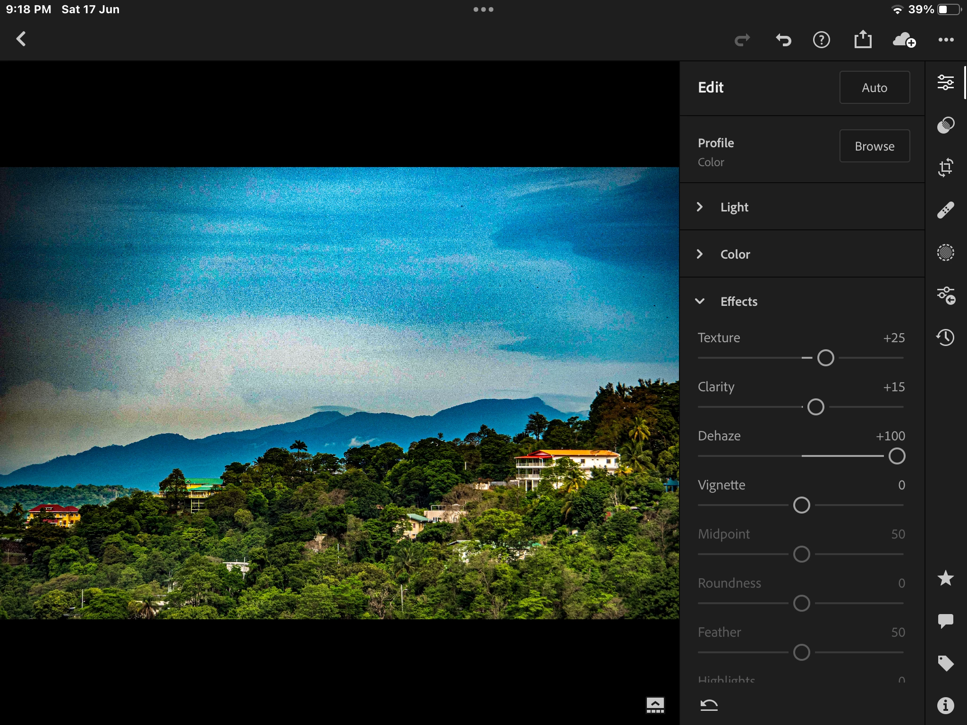Expand the Color section
Viewport: 967px width, 725px height.
(x=734, y=254)
